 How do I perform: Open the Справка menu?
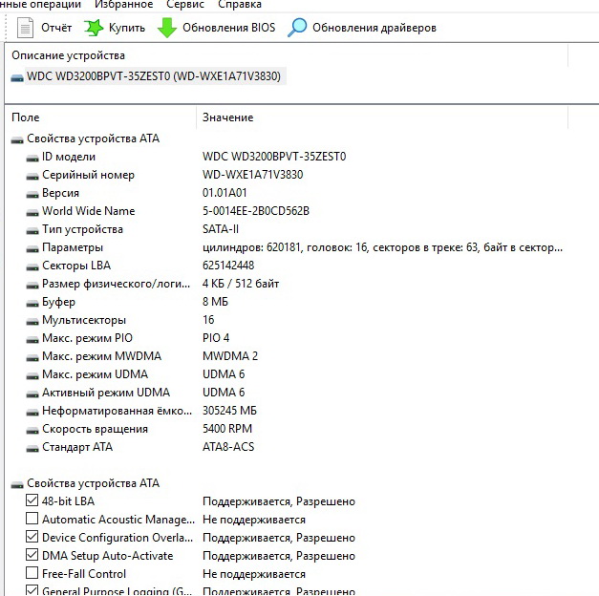pos(240,5)
